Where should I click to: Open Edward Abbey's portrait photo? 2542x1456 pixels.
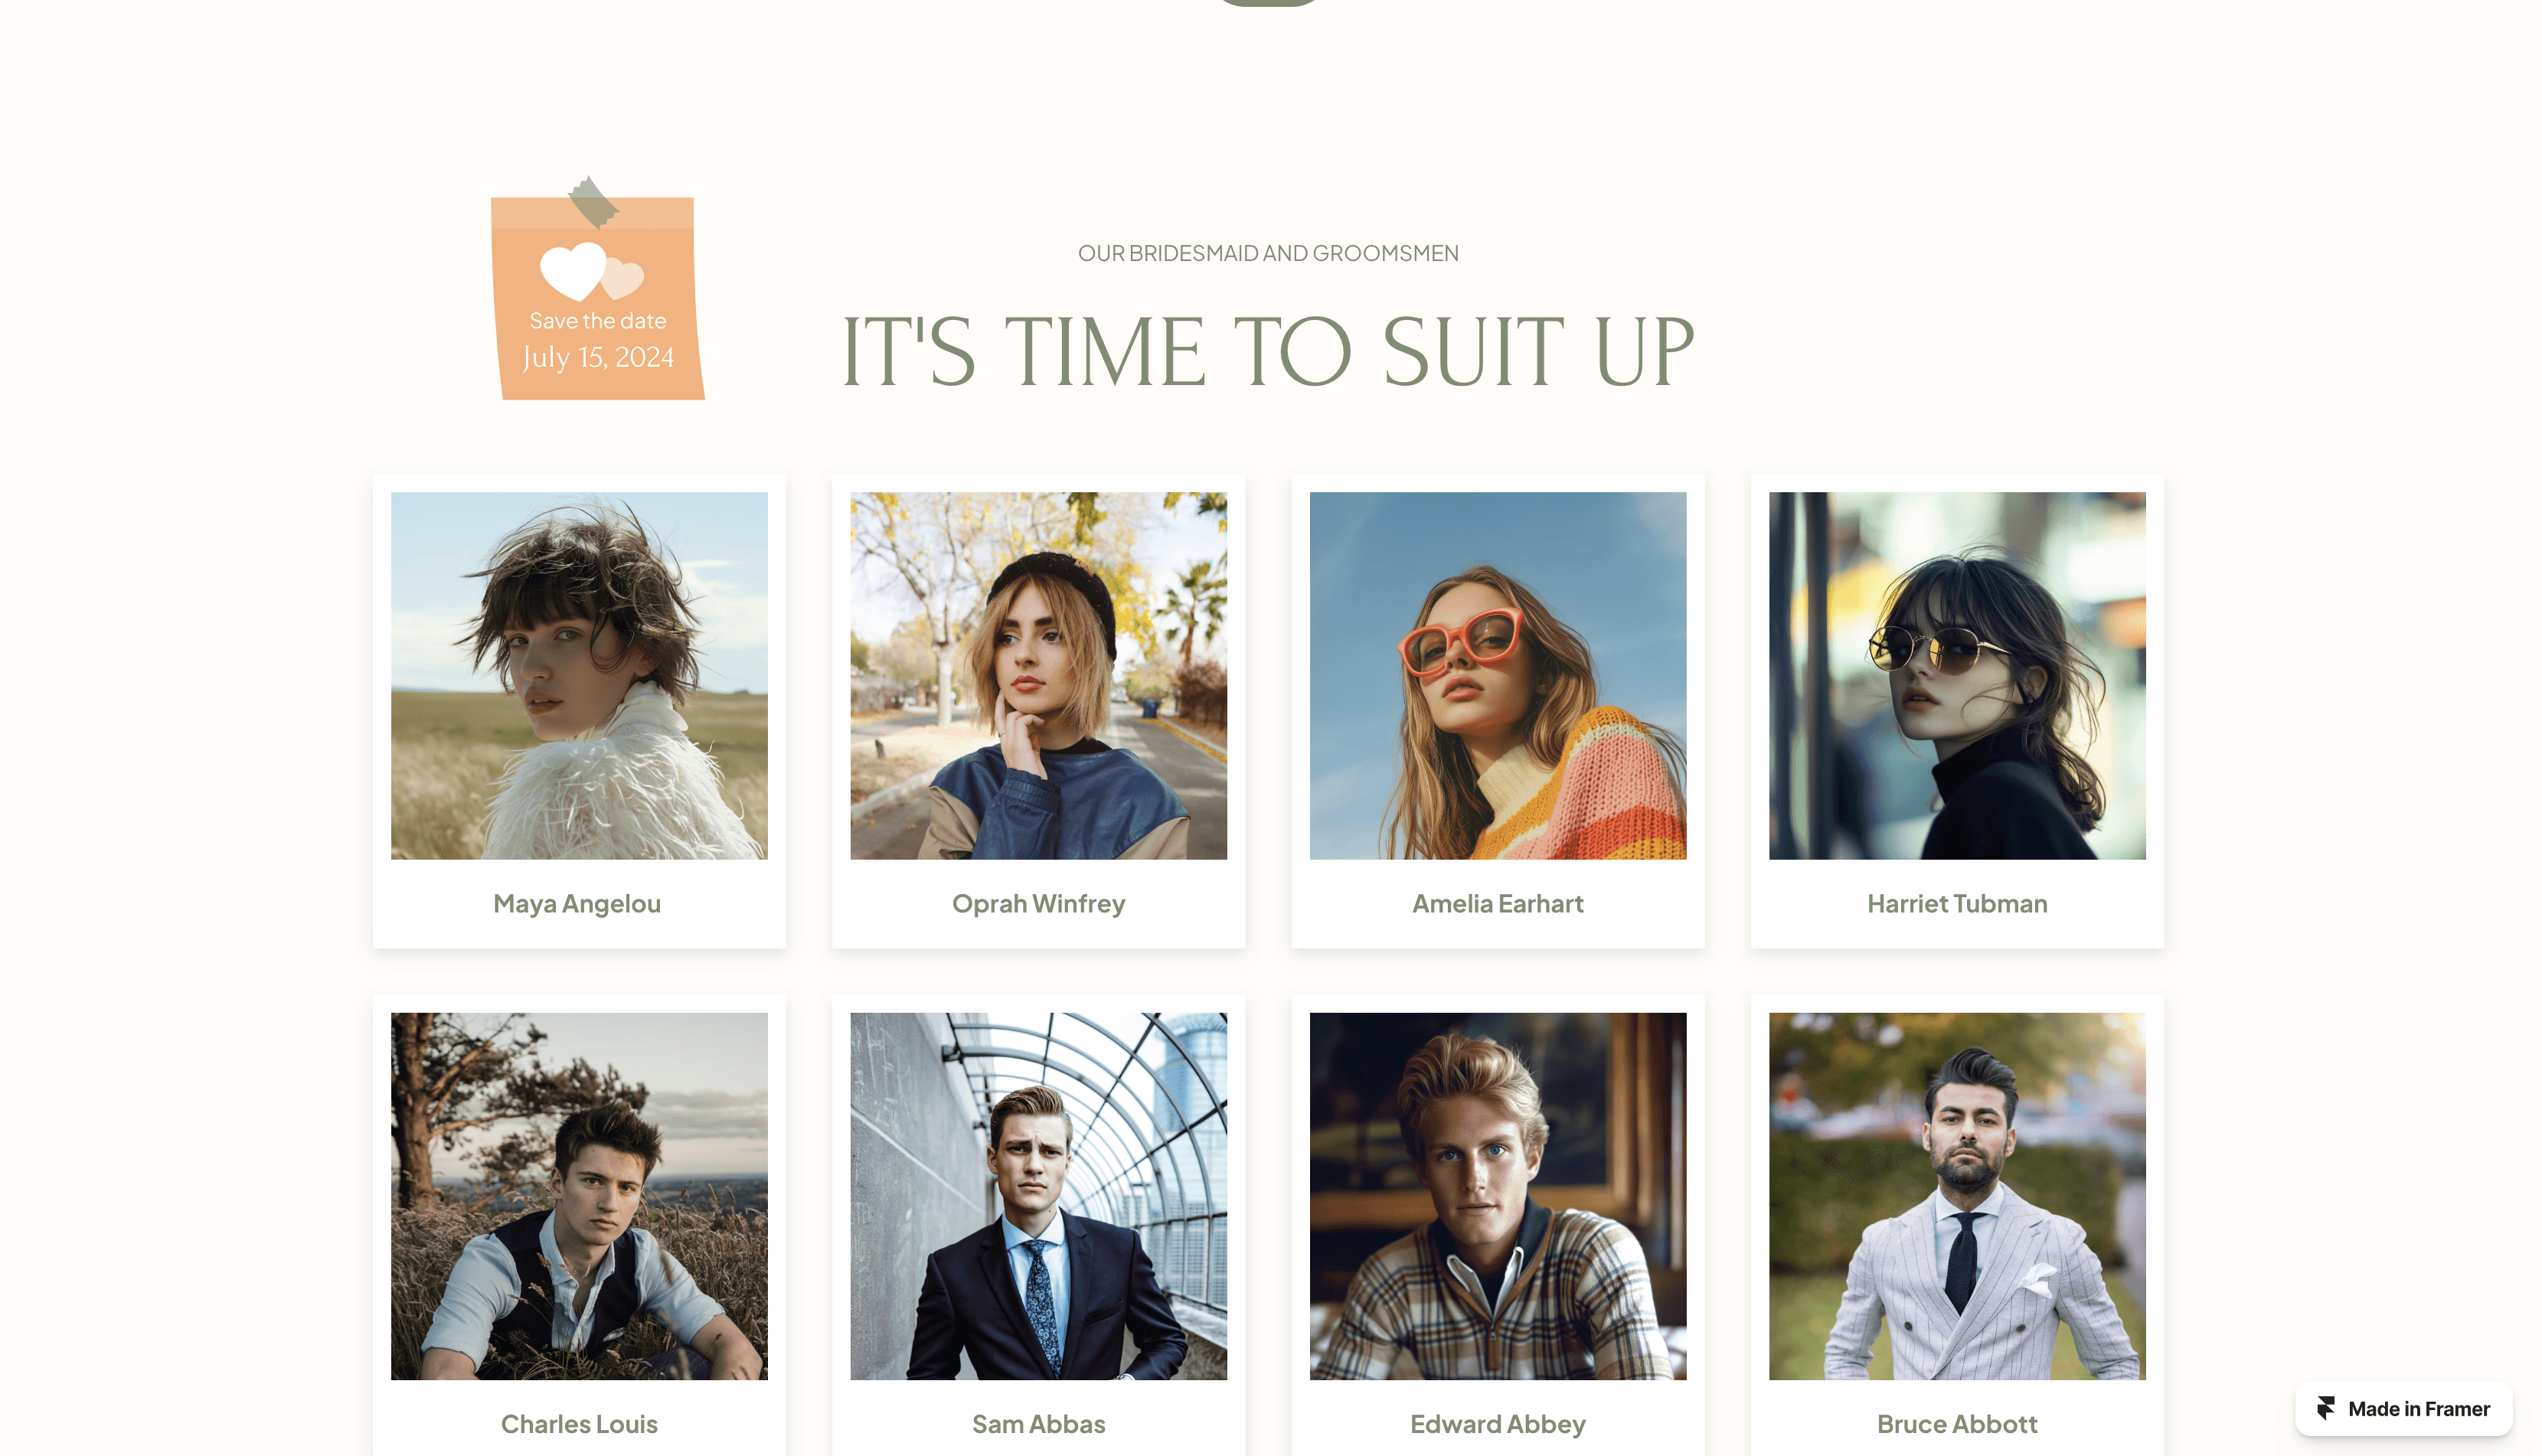click(1498, 1196)
